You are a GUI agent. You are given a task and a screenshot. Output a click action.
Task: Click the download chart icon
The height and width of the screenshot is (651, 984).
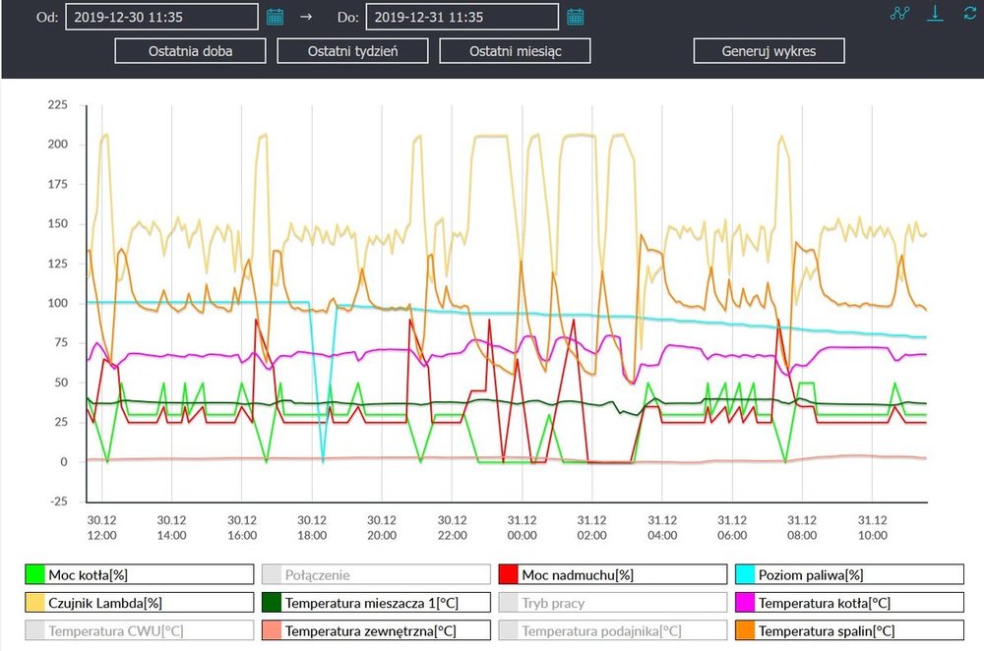pos(936,14)
